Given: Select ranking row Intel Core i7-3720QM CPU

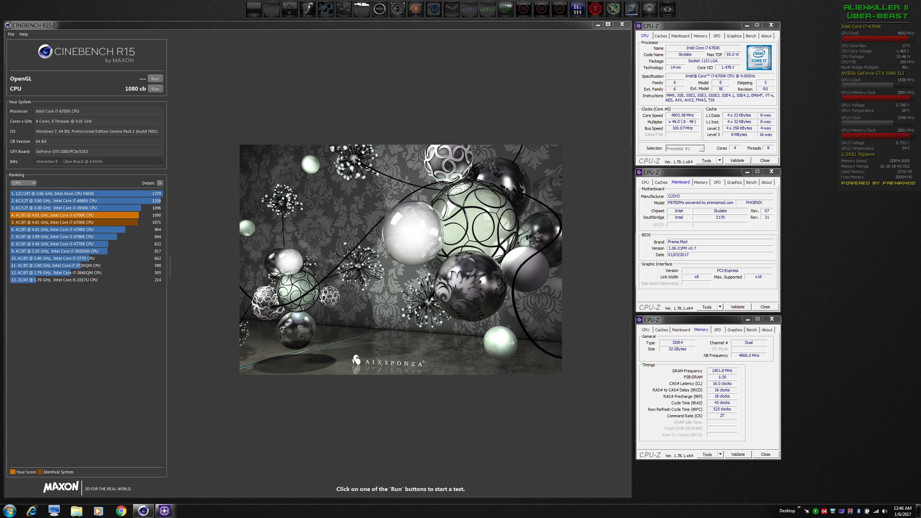Looking at the screenshot, I should point(86,265).
